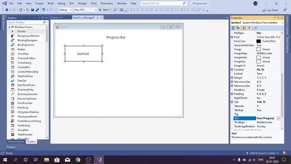
Task: Click the ForeColor black swatch
Action: tap(259, 41)
